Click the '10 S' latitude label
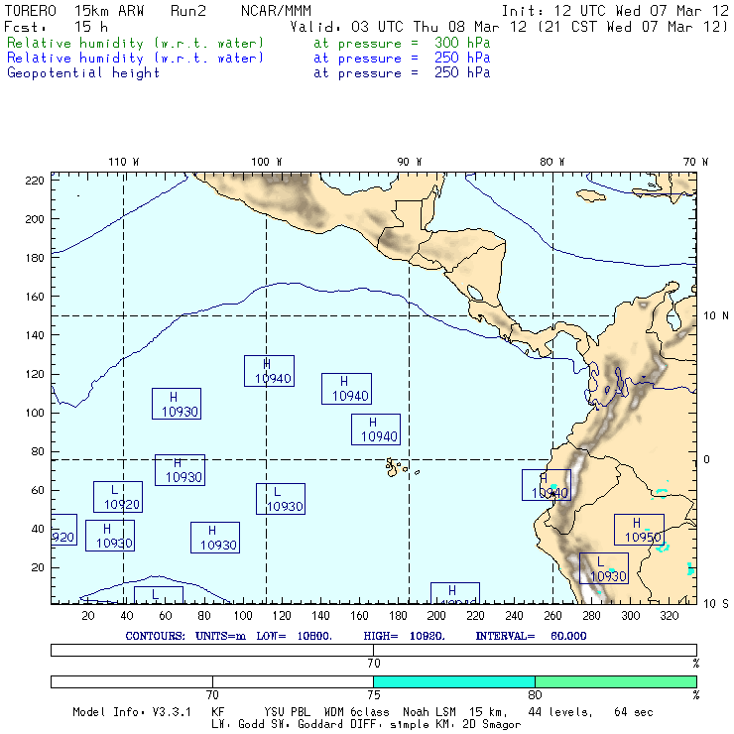This screenshot has width=734, height=734. pyautogui.click(x=716, y=604)
